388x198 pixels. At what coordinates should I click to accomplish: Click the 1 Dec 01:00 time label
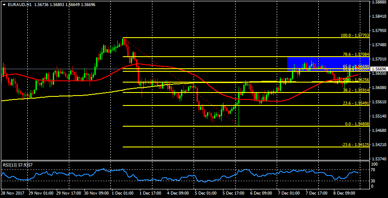click(123, 193)
